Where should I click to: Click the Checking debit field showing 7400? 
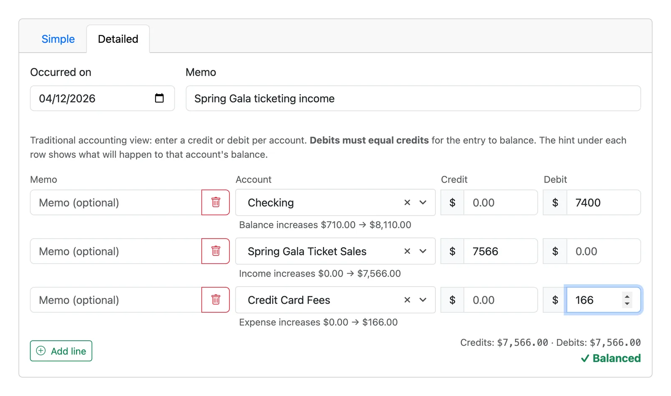pos(603,203)
